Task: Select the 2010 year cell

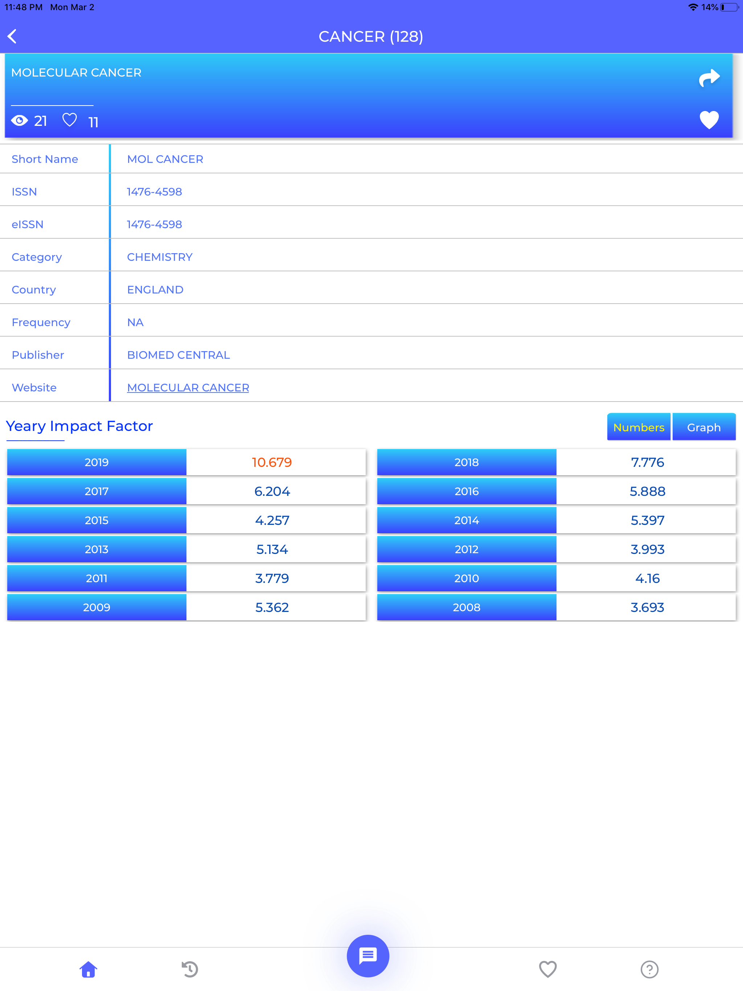Action: pyautogui.click(x=467, y=578)
